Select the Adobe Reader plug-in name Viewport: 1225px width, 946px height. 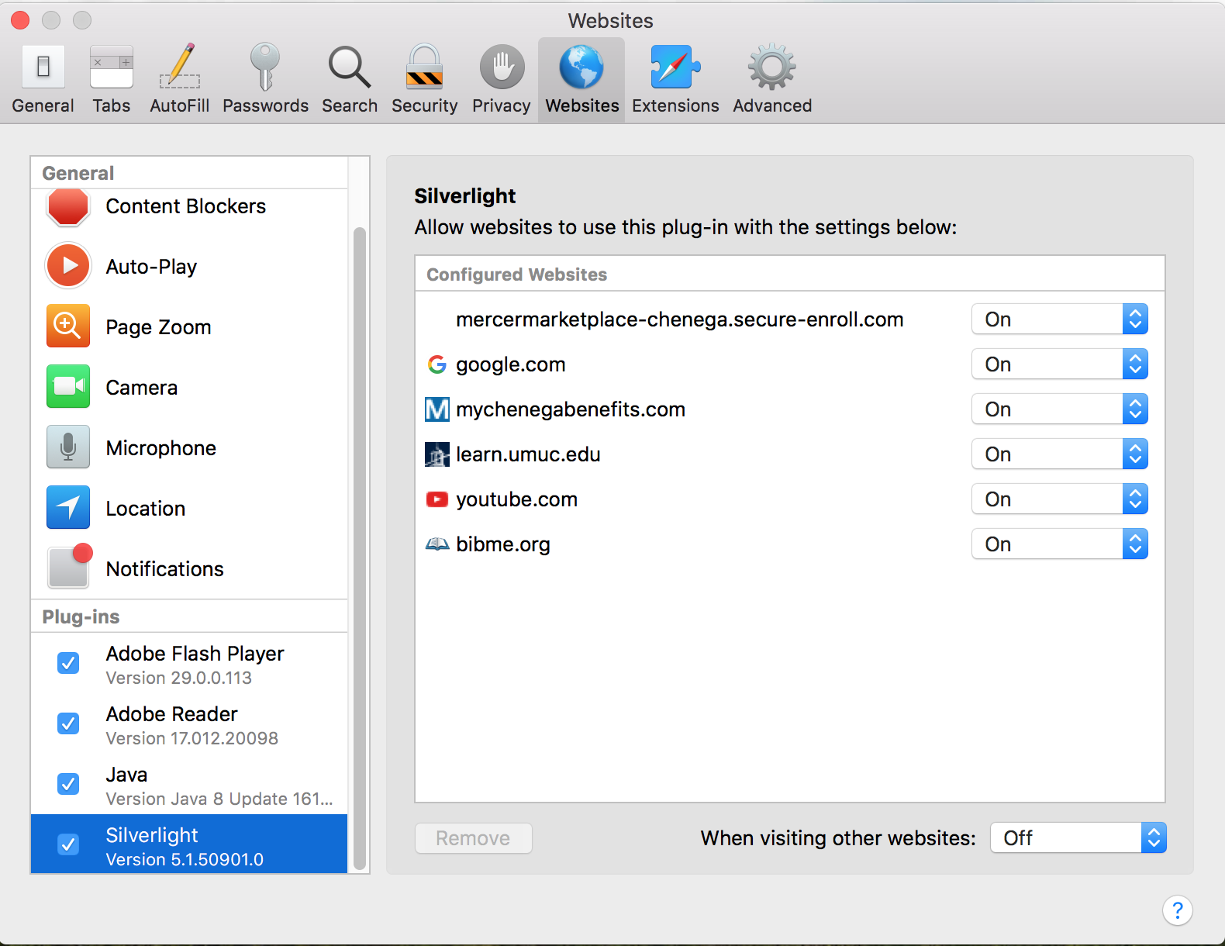click(x=171, y=714)
